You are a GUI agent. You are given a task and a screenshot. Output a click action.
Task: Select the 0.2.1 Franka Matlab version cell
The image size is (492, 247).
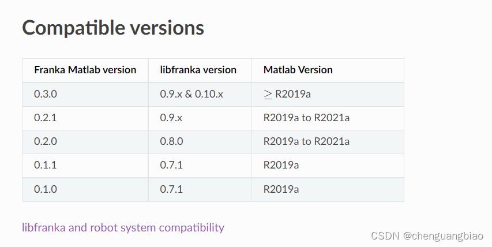point(46,118)
